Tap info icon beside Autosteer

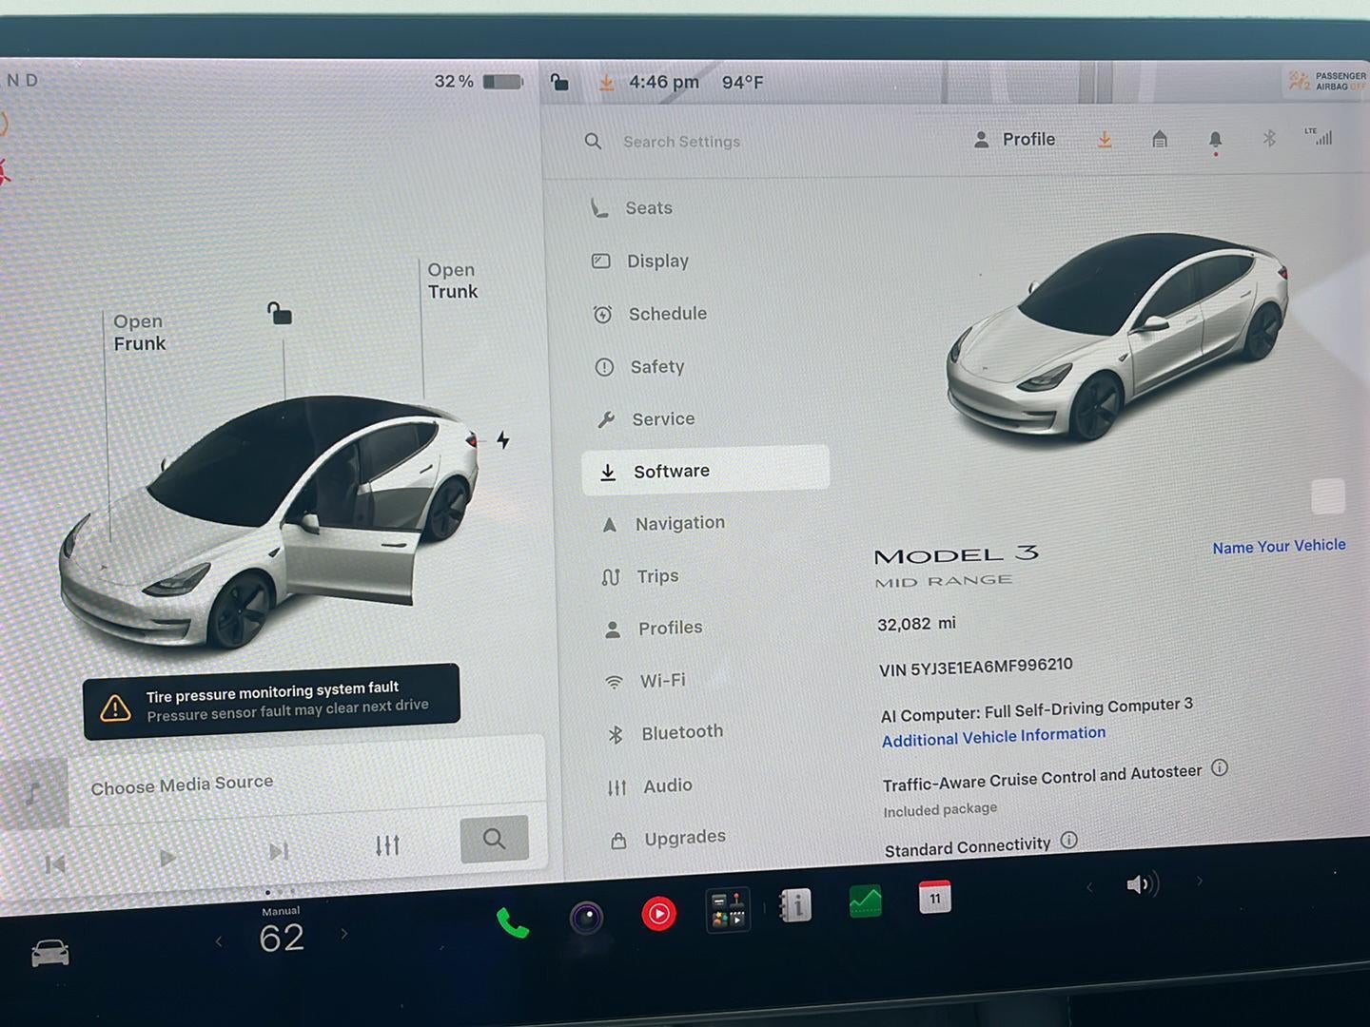coord(1220,767)
